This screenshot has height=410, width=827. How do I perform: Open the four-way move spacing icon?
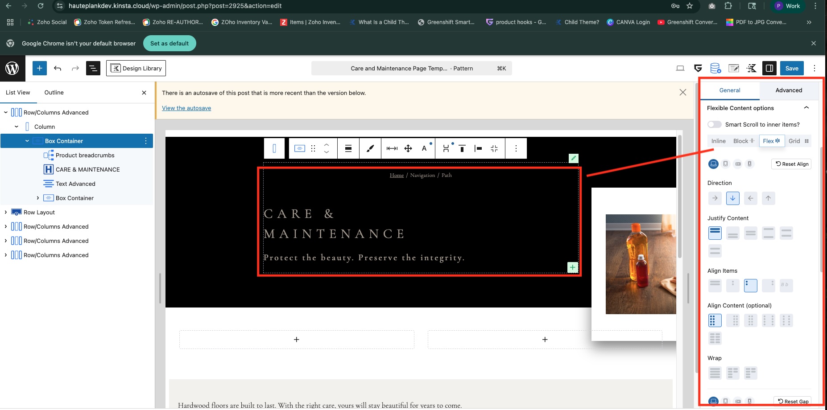pyautogui.click(x=408, y=148)
